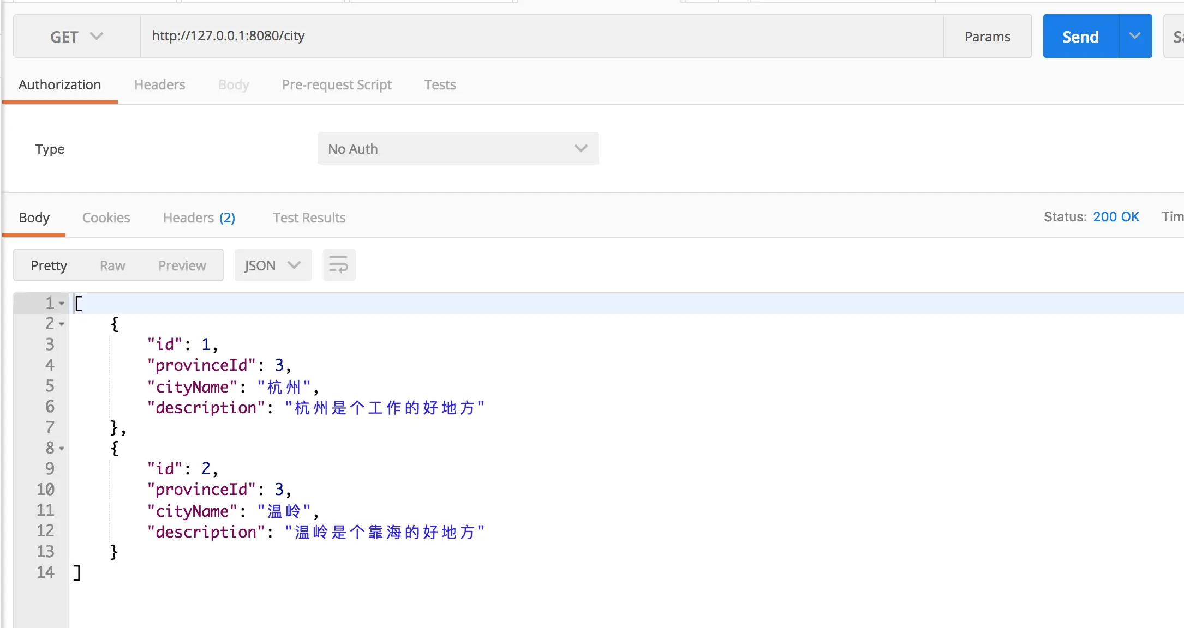Open the Params editor

(x=987, y=37)
